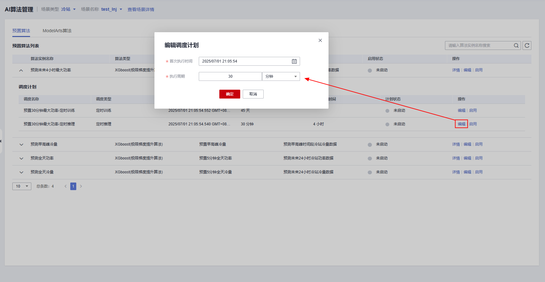Image resolution: width=545 pixels, height=282 pixels.
Task: Click the 预置5分钟全天冷量 cell
Action: click(216, 172)
